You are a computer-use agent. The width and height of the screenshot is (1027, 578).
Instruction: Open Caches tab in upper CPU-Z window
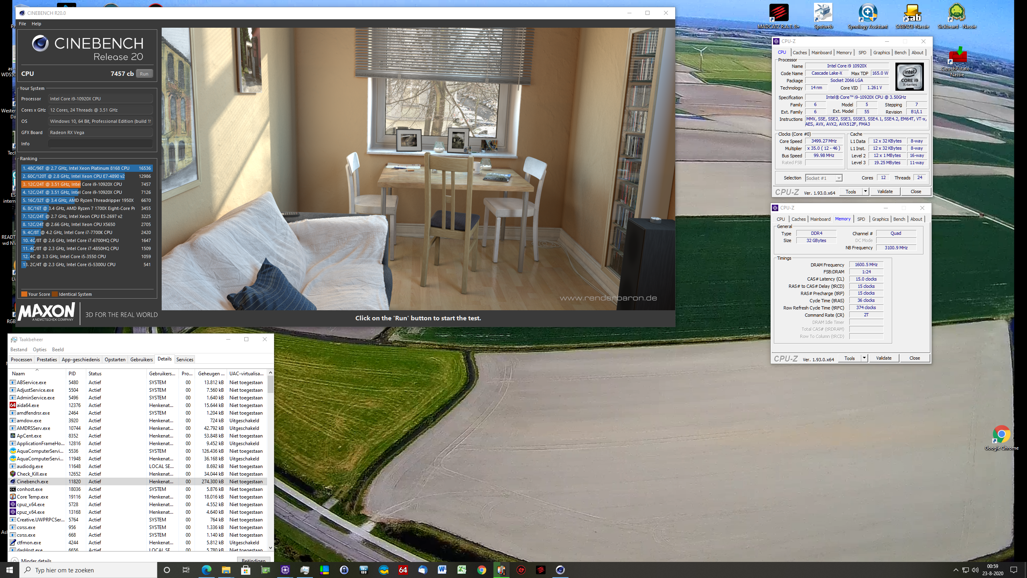[x=800, y=53]
